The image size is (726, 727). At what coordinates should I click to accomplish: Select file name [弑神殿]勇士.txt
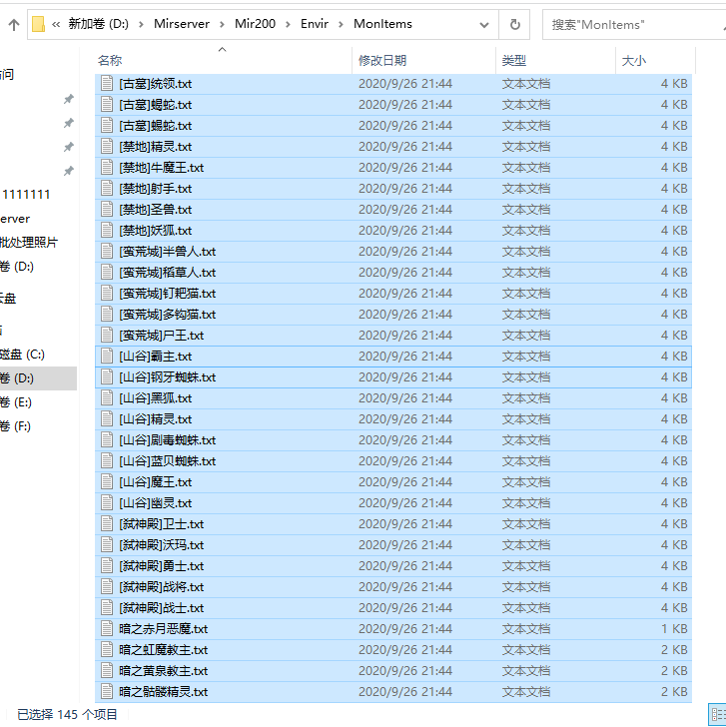(x=162, y=566)
